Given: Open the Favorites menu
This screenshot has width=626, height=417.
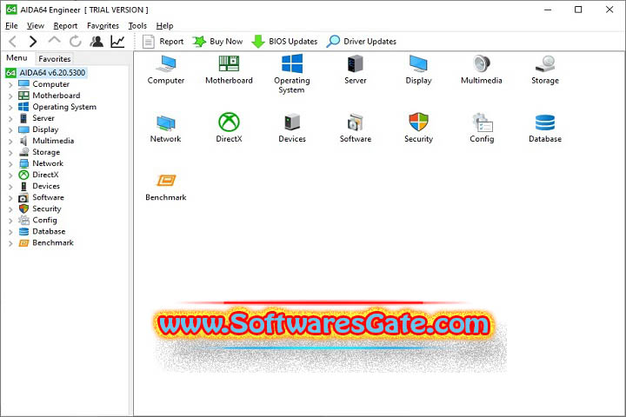Looking at the screenshot, I should 103,26.
